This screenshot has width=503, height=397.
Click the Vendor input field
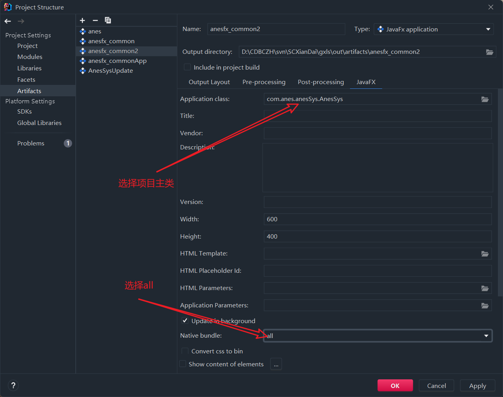[377, 133]
